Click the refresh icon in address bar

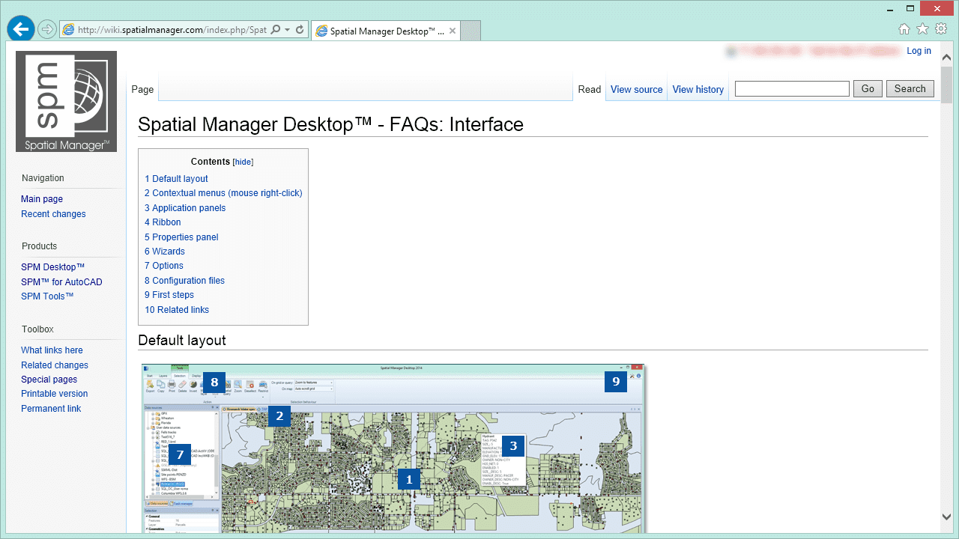(x=300, y=30)
